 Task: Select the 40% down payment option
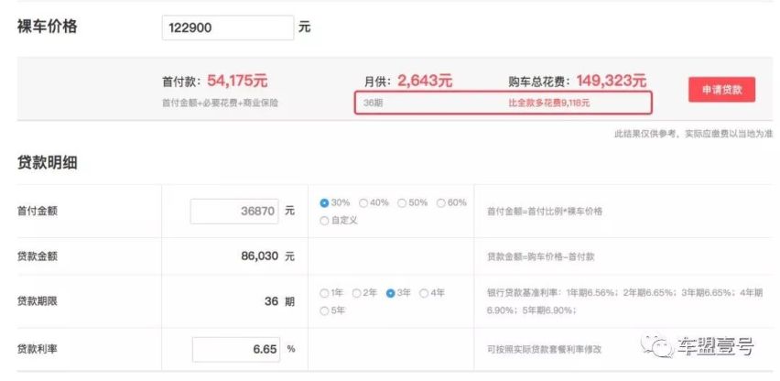363,203
